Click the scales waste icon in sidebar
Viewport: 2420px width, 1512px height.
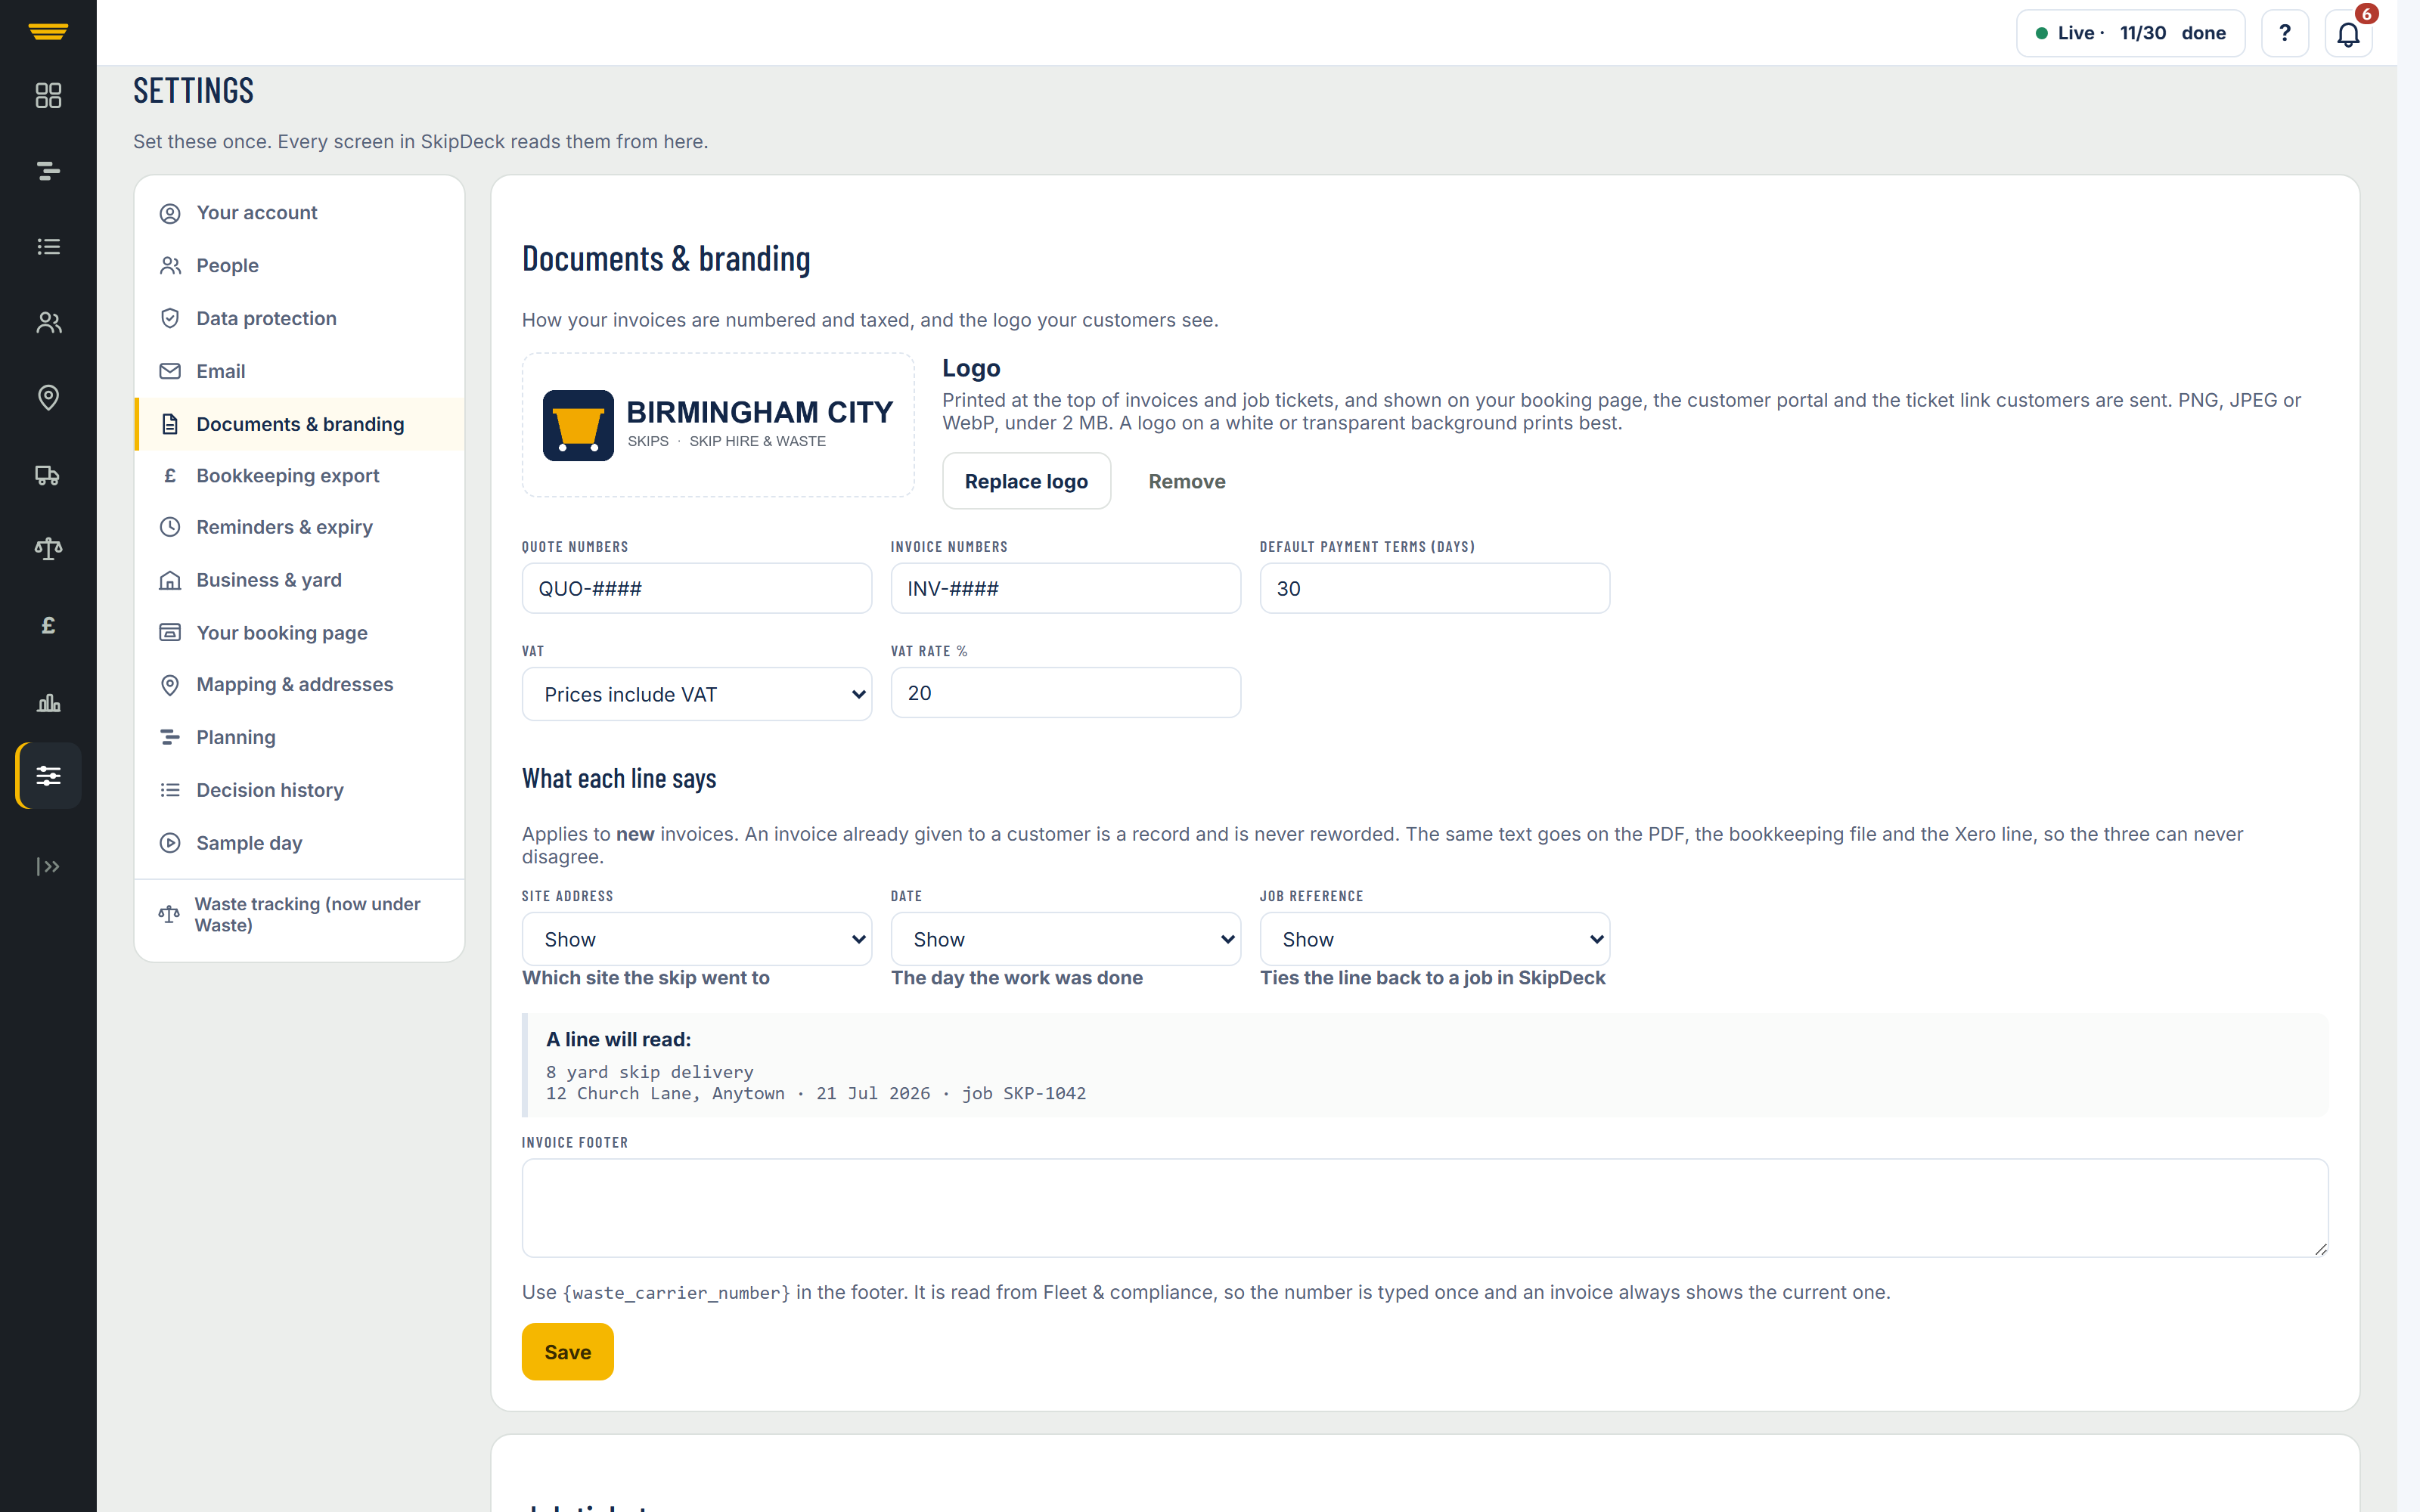coord(48,548)
